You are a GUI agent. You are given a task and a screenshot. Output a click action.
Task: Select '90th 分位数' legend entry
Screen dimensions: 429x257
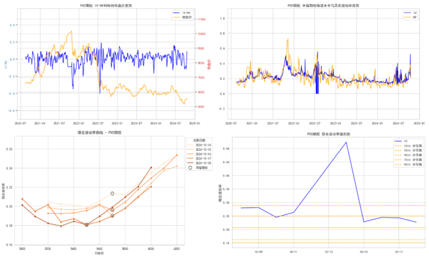pyautogui.click(x=409, y=164)
